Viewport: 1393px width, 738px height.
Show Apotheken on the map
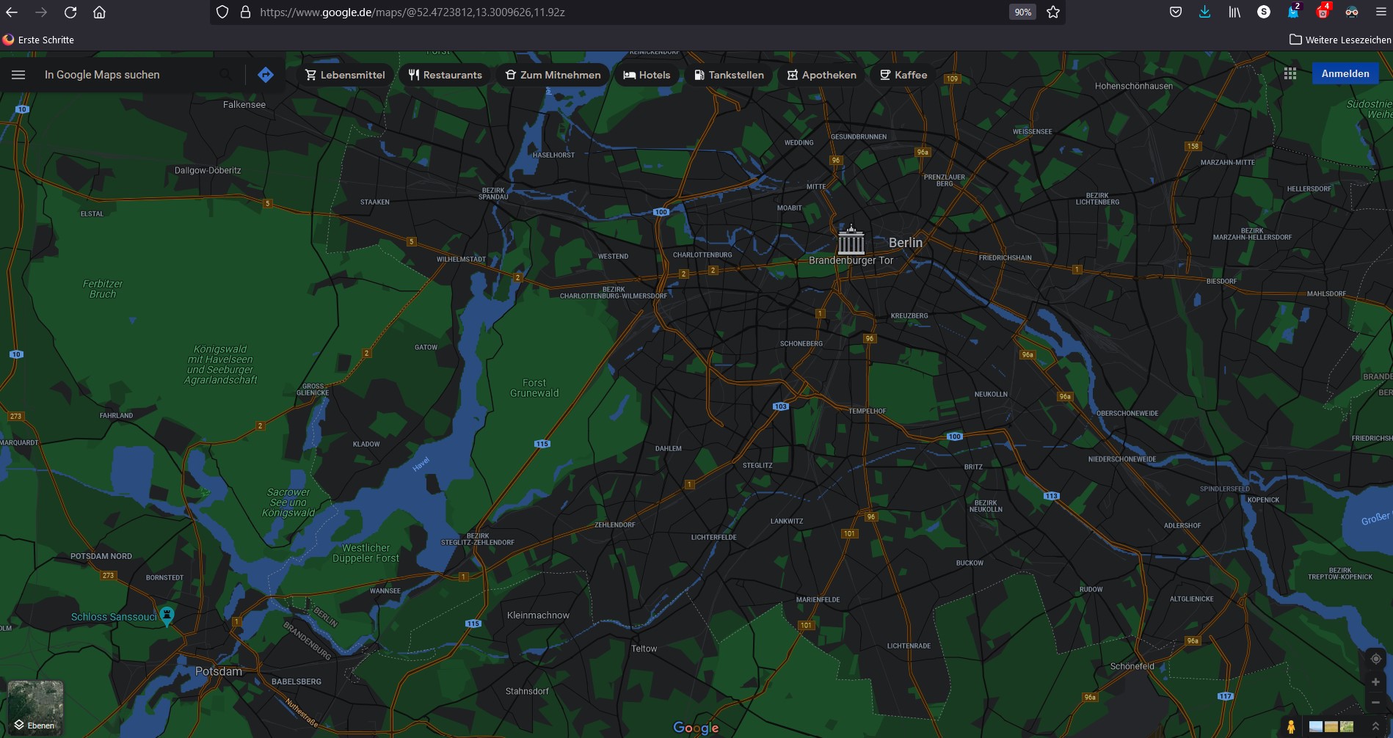pyautogui.click(x=822, y=75)
